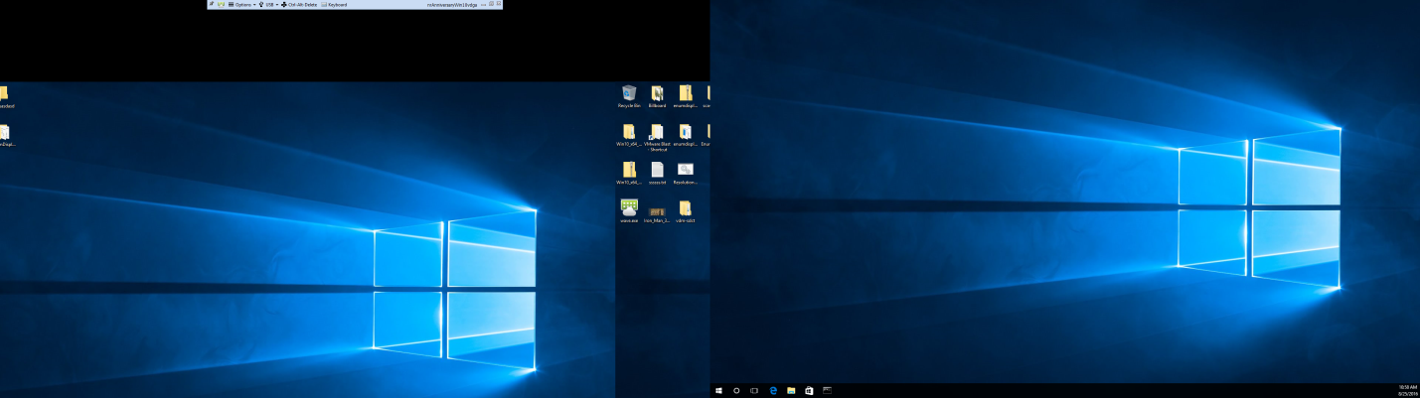Click the taskbar clock and date
The height and width of the screenshot is (398, 1420).
coord(1407,391)
